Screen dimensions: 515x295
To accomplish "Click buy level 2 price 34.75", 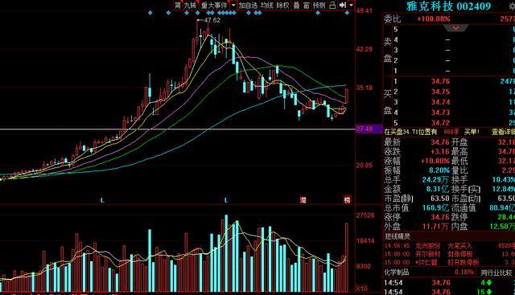I will coord(440,92).
